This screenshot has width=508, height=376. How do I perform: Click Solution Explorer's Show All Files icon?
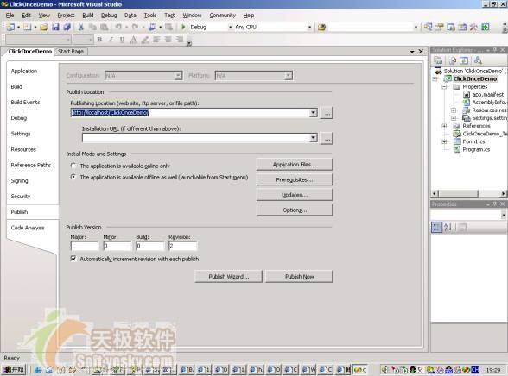(x=453, y=60)
